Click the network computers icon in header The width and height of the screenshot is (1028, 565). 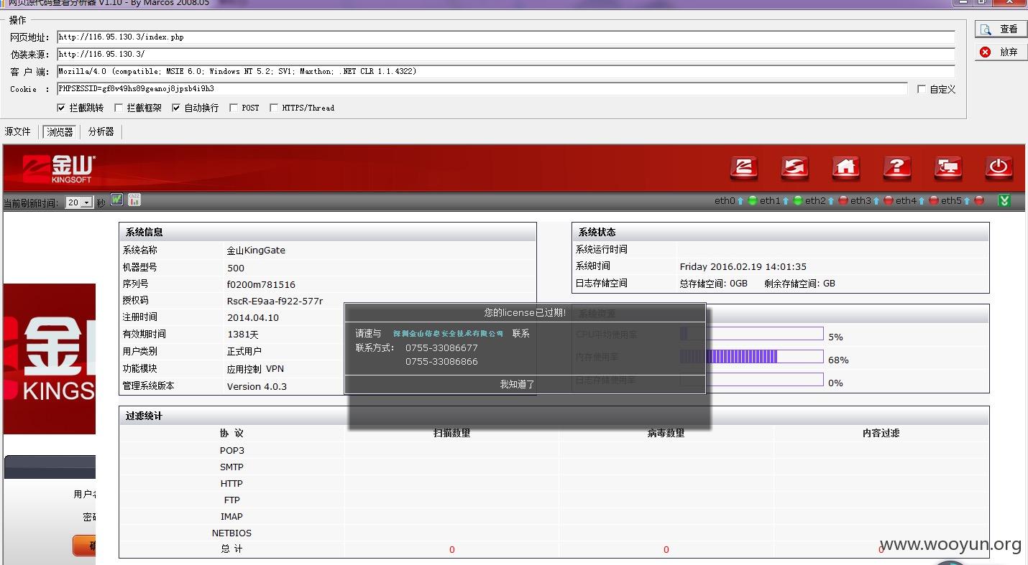pos(948,168)
